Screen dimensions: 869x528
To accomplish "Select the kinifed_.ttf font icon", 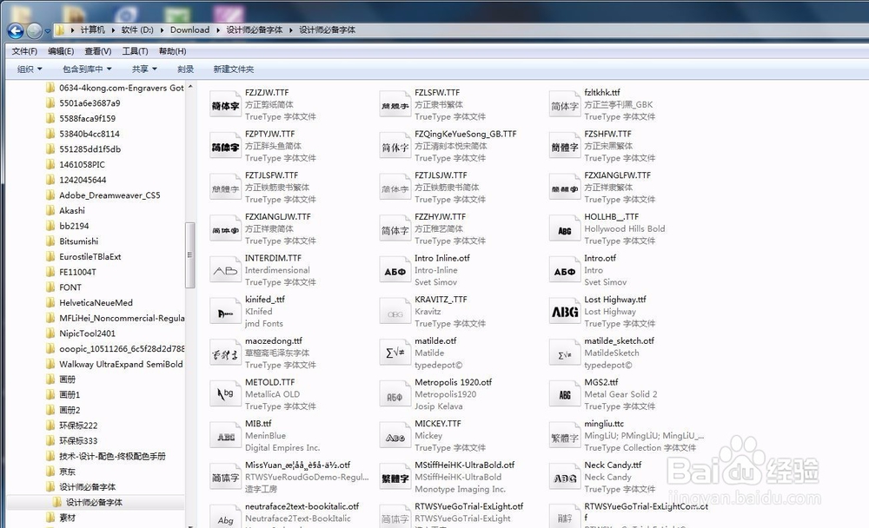I will point(225,312).
